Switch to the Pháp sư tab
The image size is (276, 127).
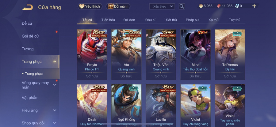tap(192, 20)
